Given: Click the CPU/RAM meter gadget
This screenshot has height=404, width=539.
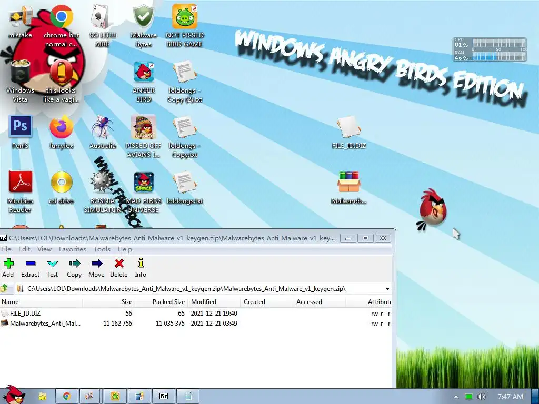Looking at the screenshot, I should coord(490,50).
